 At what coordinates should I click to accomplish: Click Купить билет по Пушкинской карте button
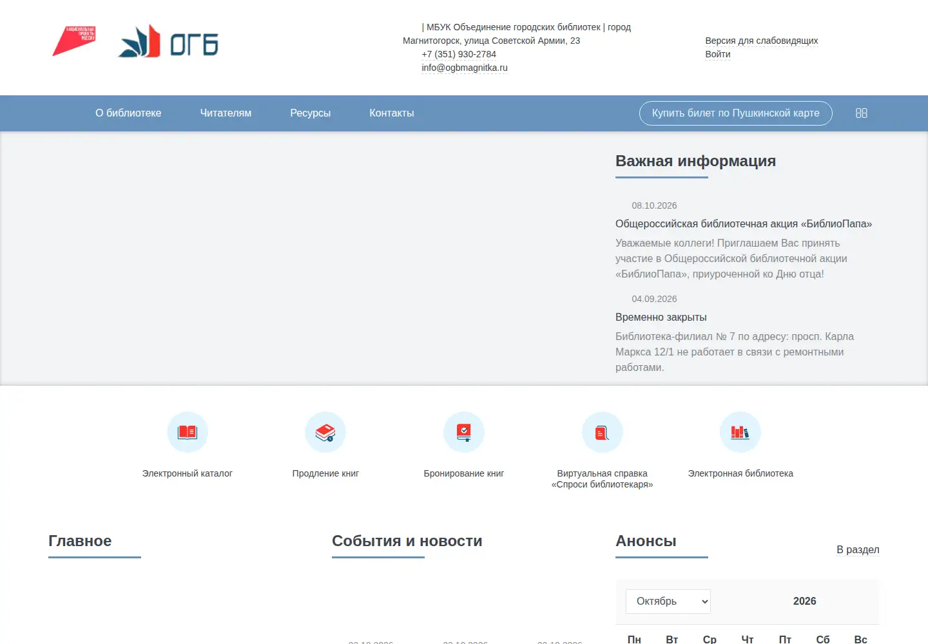pyautogui.click(x=736, y=113)
